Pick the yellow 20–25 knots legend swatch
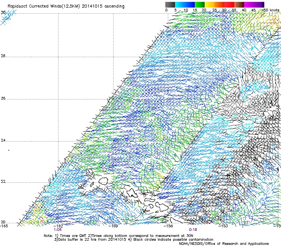Viewport: 281px width, 246px height. pos(210,5)
